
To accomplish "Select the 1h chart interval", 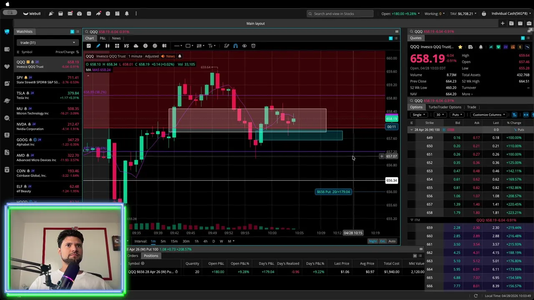I will [196, 241].
